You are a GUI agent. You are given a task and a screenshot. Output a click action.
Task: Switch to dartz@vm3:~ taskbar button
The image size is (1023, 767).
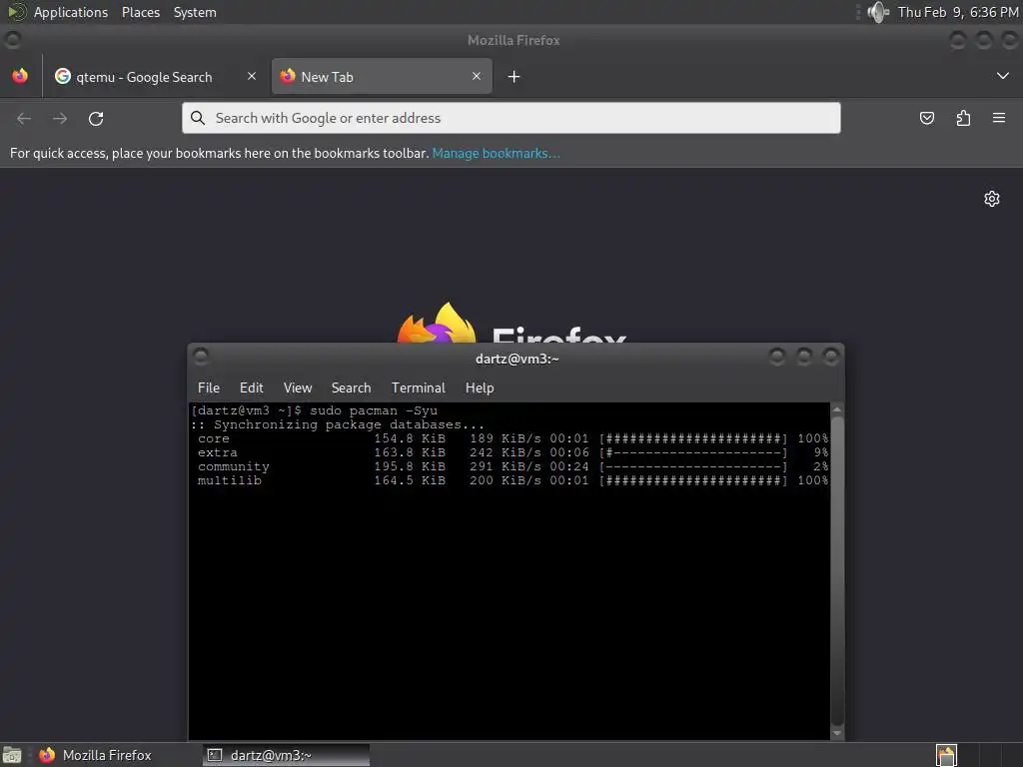click(286, 755)
